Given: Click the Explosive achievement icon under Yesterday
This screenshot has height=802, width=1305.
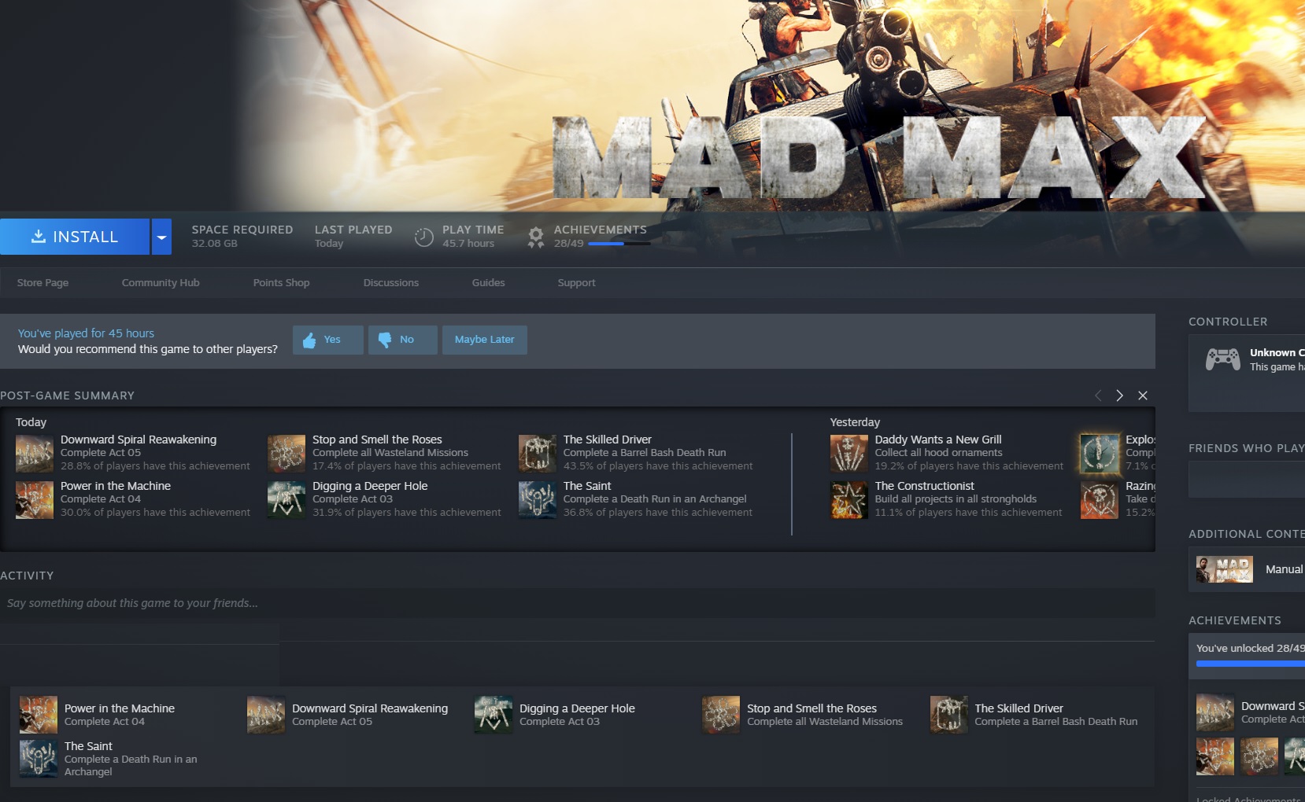Looking at the screenshot, I should 1100,453.
